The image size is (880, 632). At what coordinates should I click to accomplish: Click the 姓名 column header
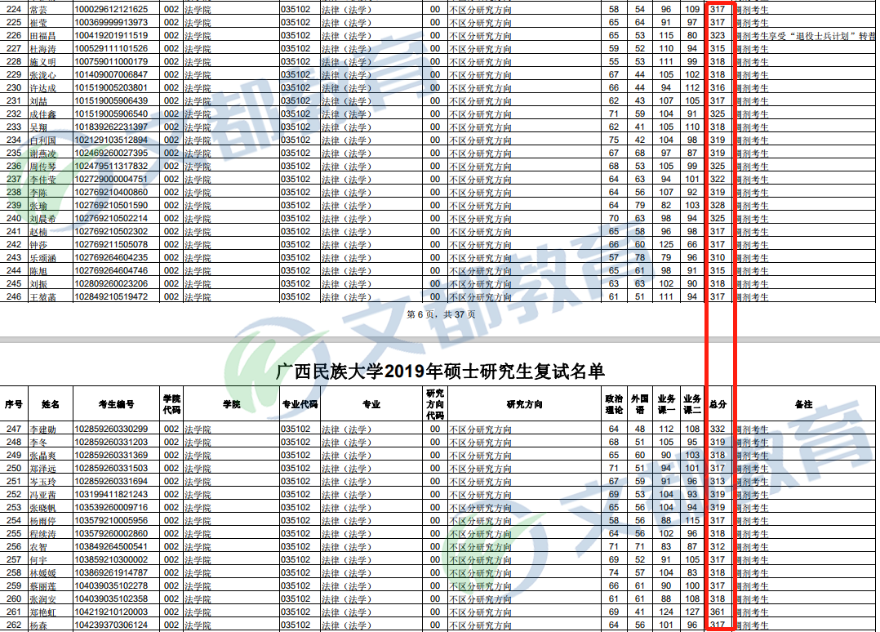point(51,404)
